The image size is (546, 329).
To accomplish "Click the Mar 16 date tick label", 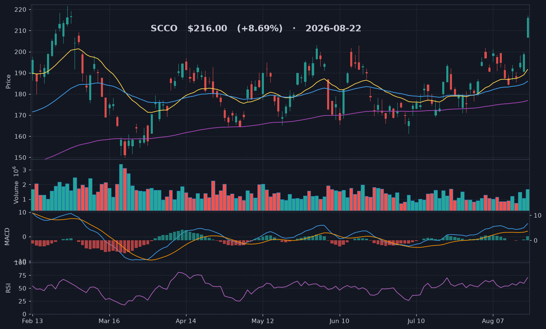I will 109,321.
